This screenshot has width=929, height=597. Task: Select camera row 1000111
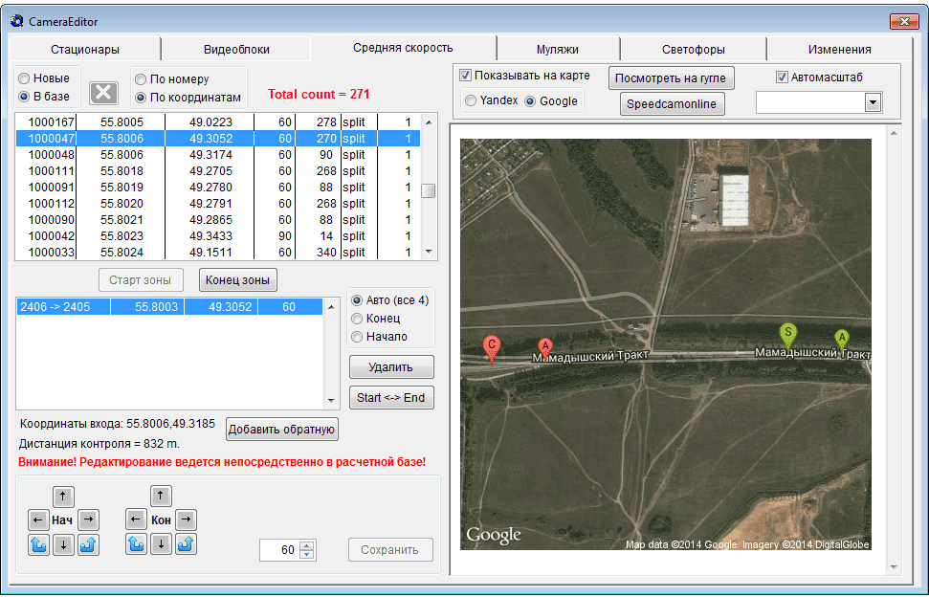[218, 171]
